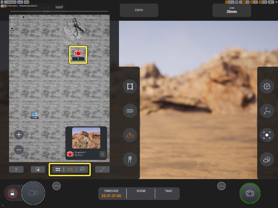
Task: Click the red camera icon beside Snapshot 1
Action: 70,154
